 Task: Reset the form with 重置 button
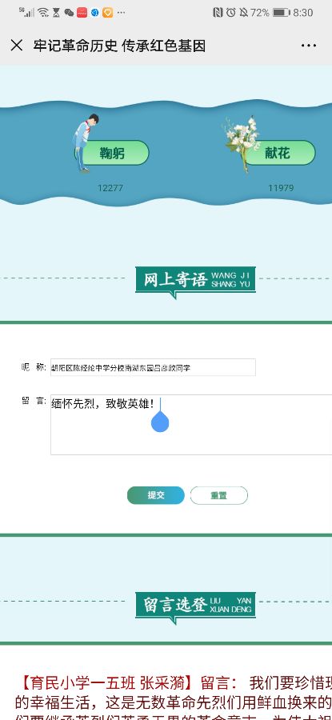point(219,495)
